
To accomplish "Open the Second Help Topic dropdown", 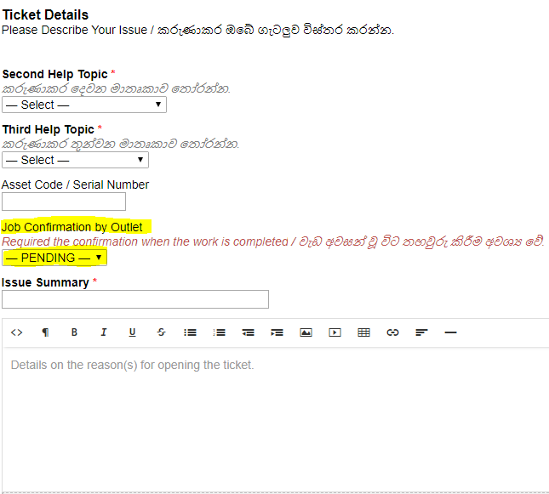I will point(84,105).
